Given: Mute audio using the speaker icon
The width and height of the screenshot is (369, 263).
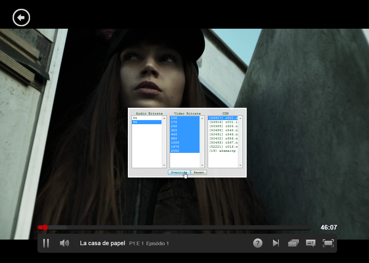Looking at the screenshot, I should click(64, 243).
